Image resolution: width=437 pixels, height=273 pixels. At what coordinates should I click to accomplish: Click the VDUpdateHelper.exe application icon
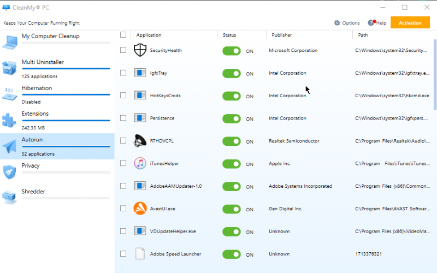[140, 231]
